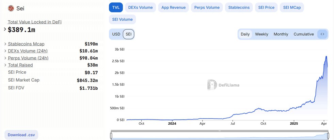The image size is (335, 140).
Task: Click the $190m stablecoins value
Action: pyautogui.click(x=91, y=44)
